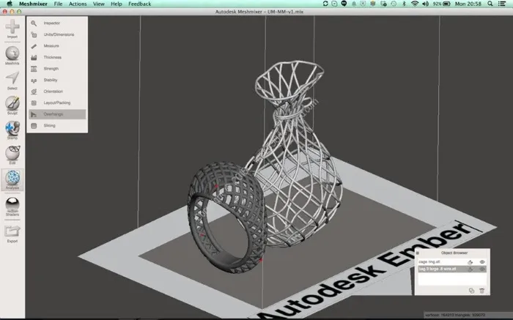This screenshot has width=513, height=320.
Task: Select Strength analysis option
Action: coord(57,69)
